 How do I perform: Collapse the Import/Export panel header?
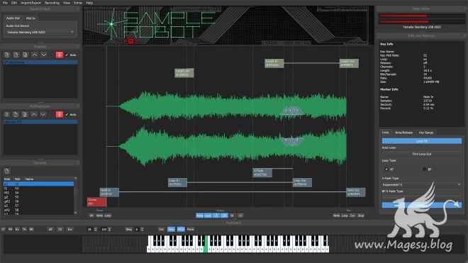point(40,9)
